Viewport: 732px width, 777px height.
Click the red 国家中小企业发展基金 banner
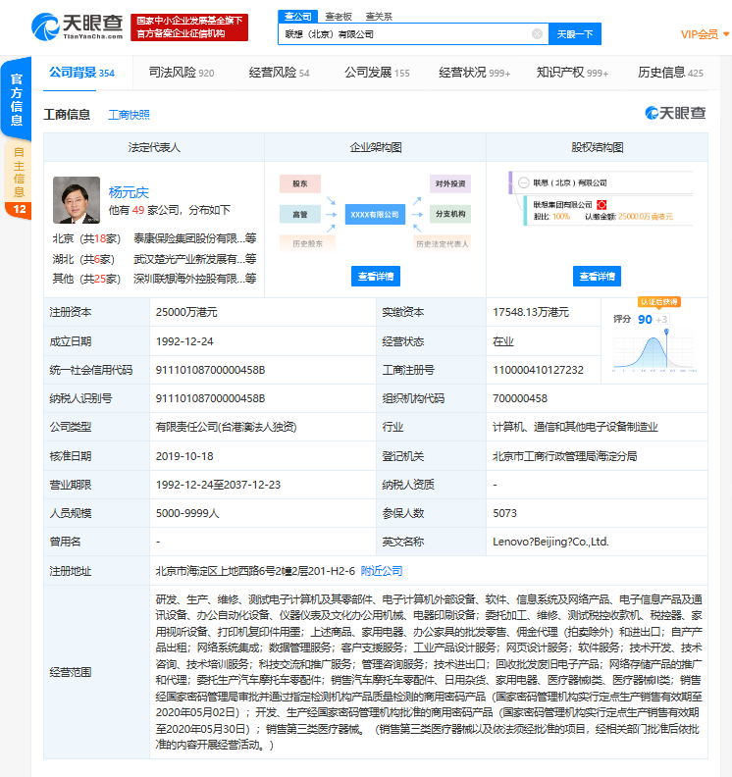click(x=189, y=27)
